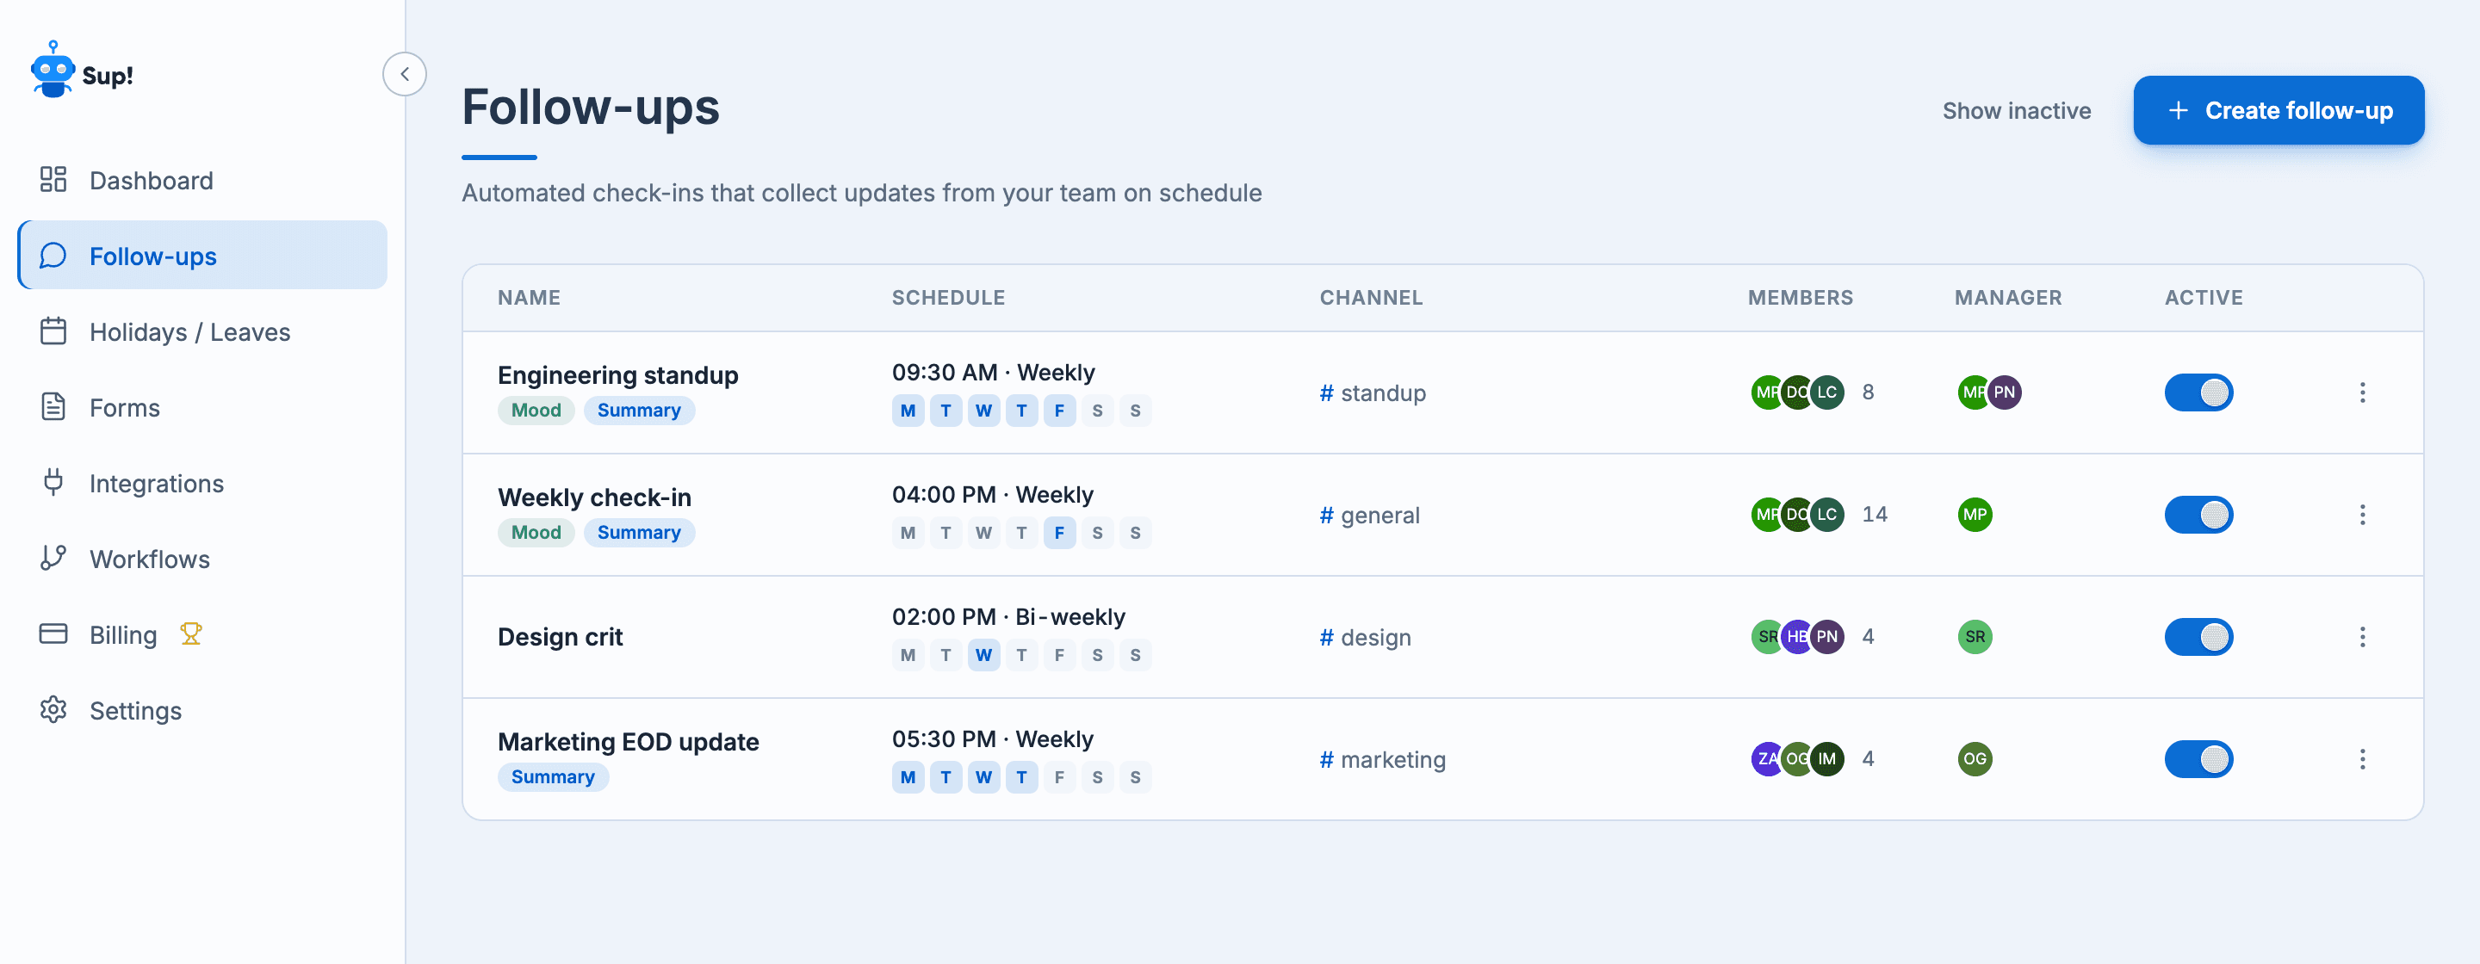Show inactive follow-ups

point(2016,111)
